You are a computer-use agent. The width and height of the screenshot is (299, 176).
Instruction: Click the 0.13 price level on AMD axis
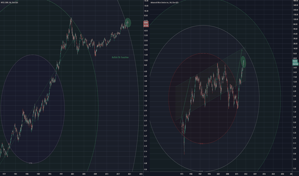click(x=295, y=143)
